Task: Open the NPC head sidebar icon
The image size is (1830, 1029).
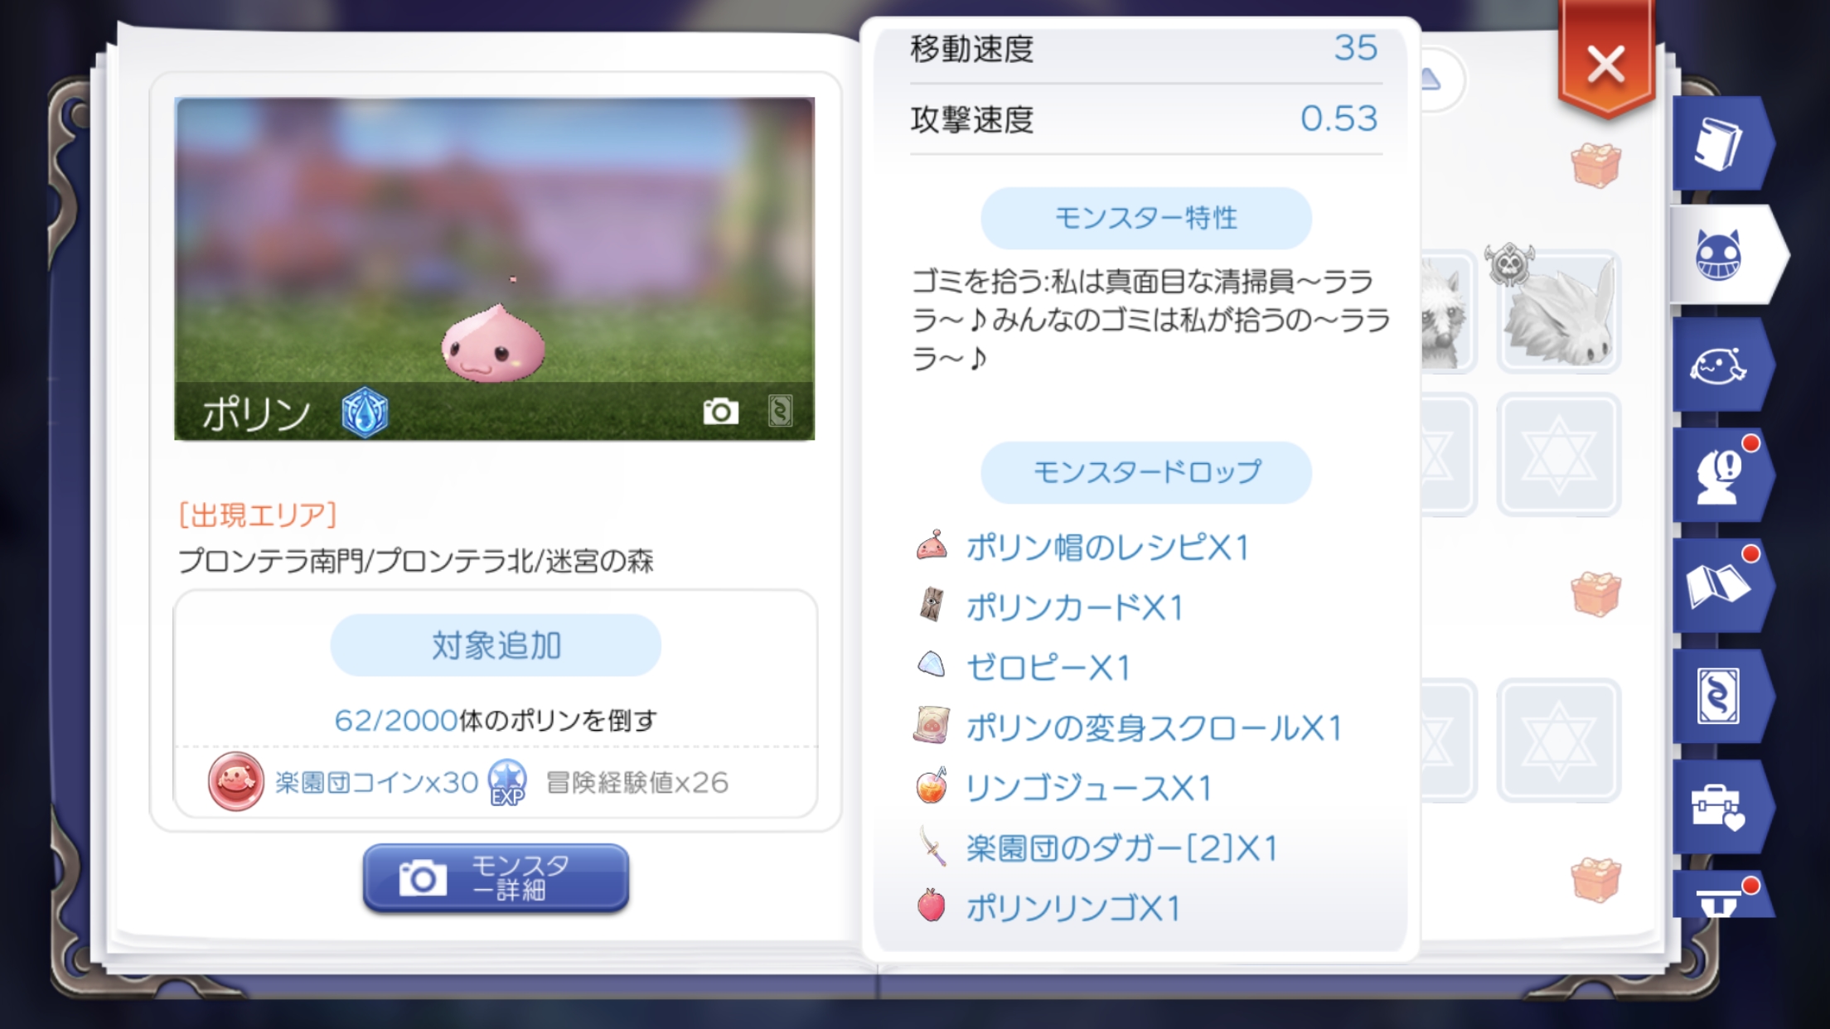Action: point(1720,476)
